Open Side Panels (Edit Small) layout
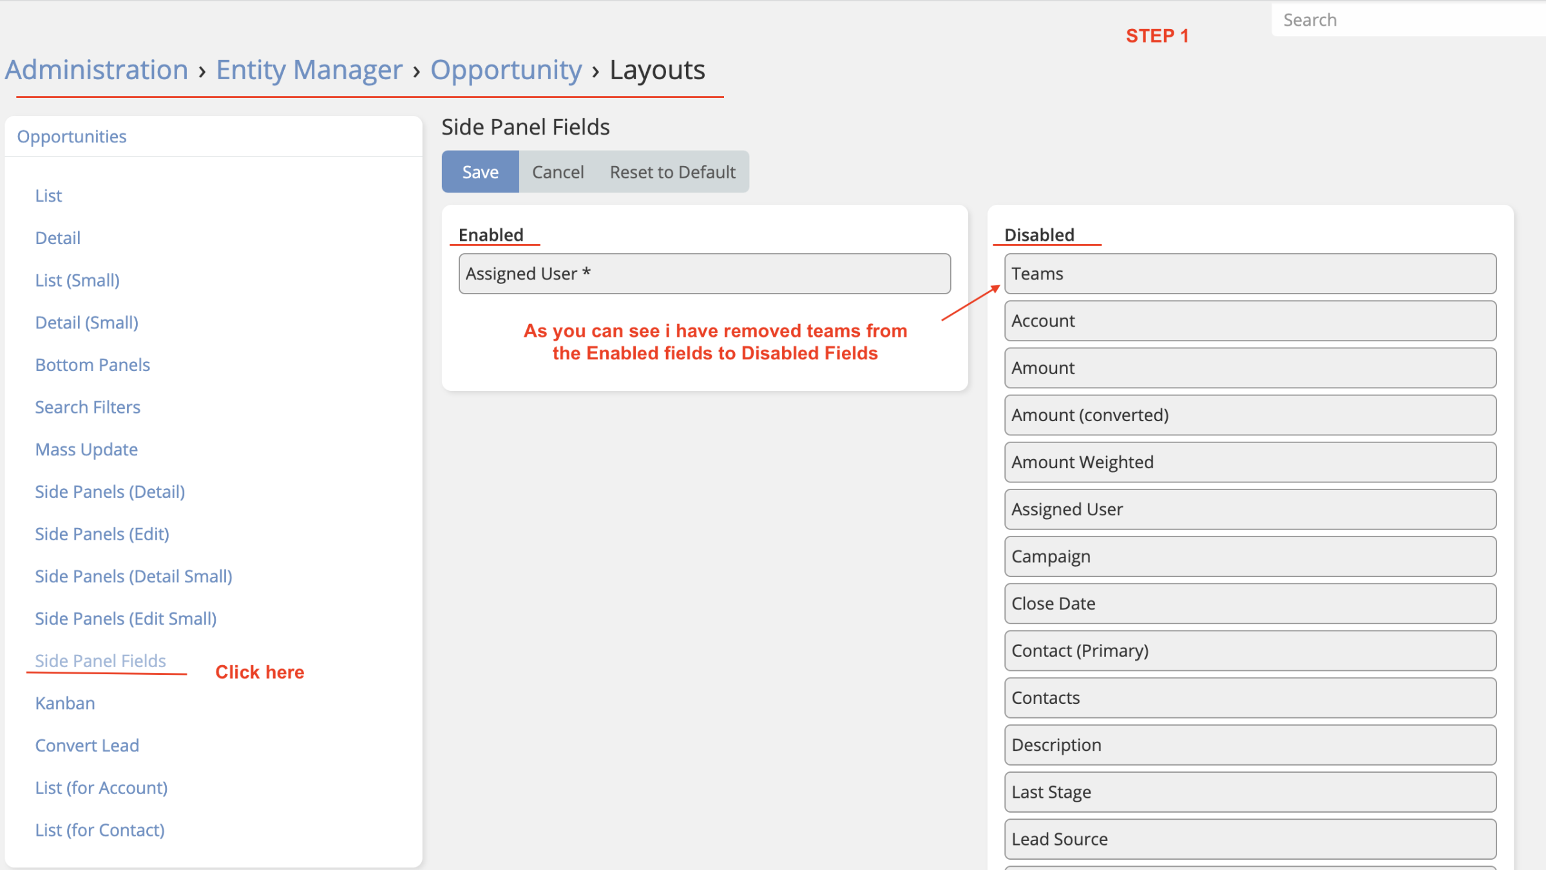Viewport: 1546px width, 870px height. point(126,619)
